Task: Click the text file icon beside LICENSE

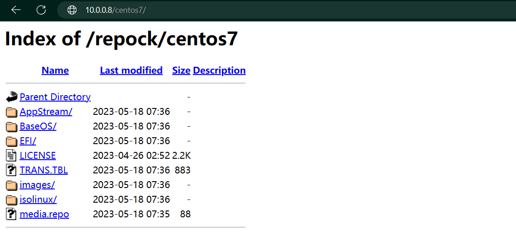Action: click(x=11, y=156)
